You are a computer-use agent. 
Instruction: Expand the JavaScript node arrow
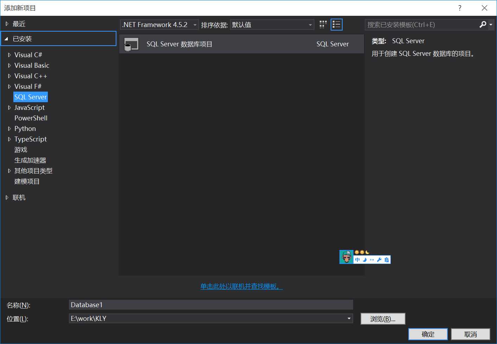(x=9, y=107)
